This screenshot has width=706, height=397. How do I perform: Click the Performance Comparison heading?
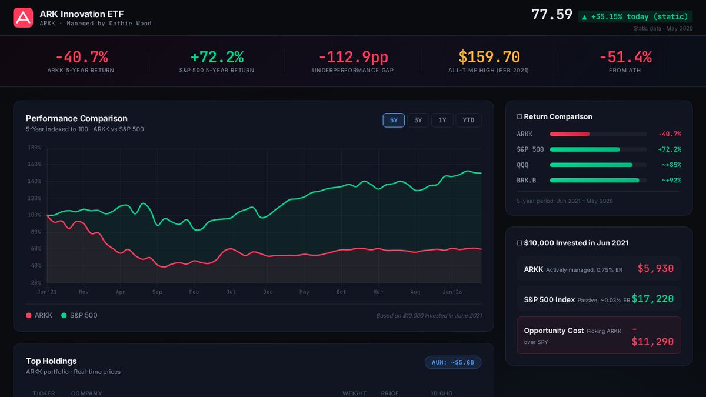pos(76,118)
